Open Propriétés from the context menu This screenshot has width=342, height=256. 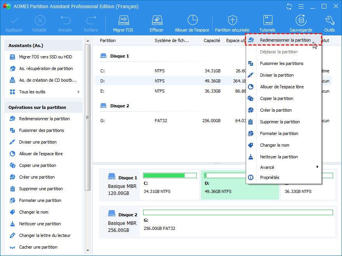tap(269, 177)
